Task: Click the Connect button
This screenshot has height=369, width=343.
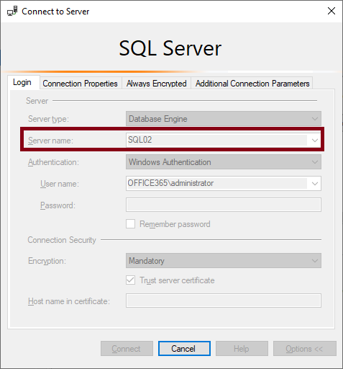Action: click(x=127, y=349)
